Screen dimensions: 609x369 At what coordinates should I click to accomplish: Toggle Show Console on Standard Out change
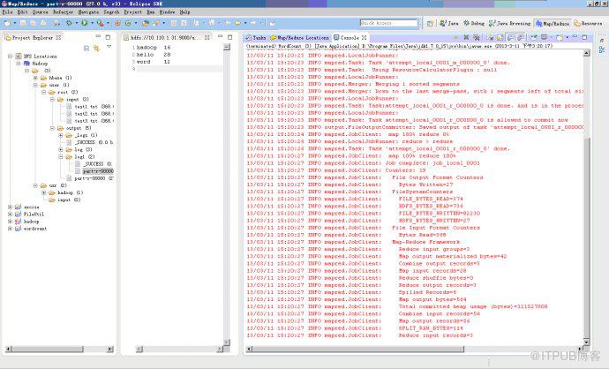tap(510, 37)
